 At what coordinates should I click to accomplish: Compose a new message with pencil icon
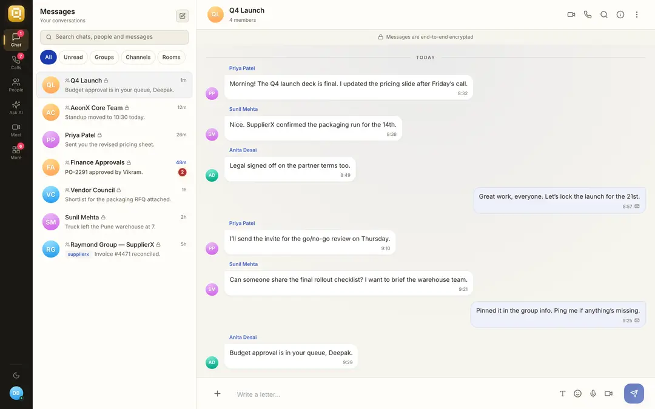182,16
